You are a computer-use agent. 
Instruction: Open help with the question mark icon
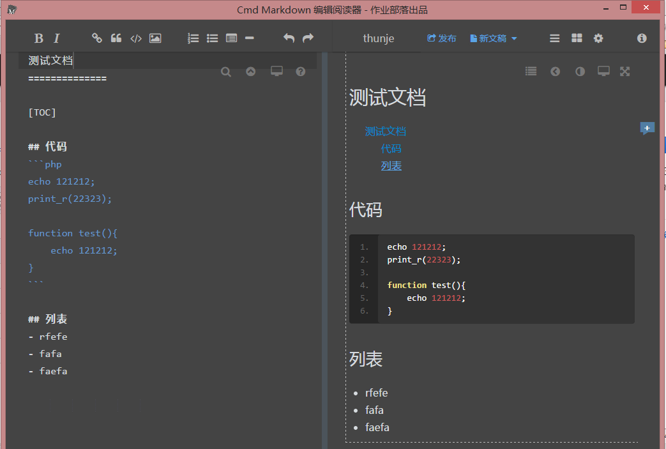point(301,72)
